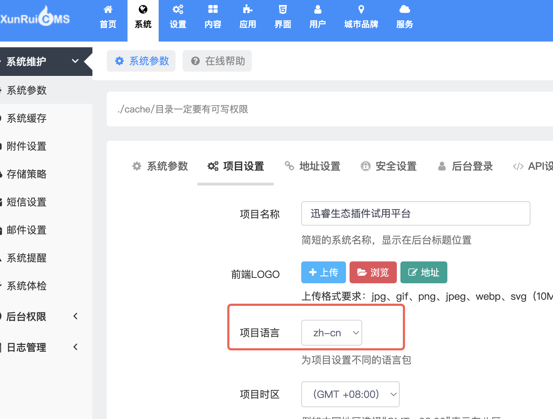This screenshot has width=553, height=419.
Task: Open the 项目语言 zh-cn dropdown
Action: [x=332, y=333]
